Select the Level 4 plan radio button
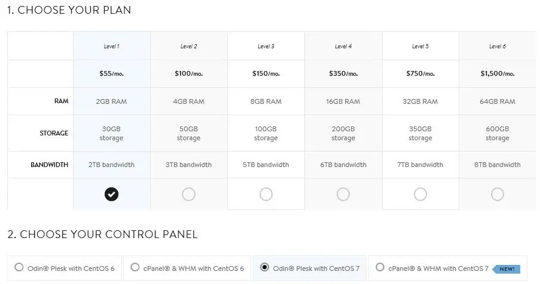Image resolution: width=540 pixels, height=284 pixels. [x=343, y=195]
